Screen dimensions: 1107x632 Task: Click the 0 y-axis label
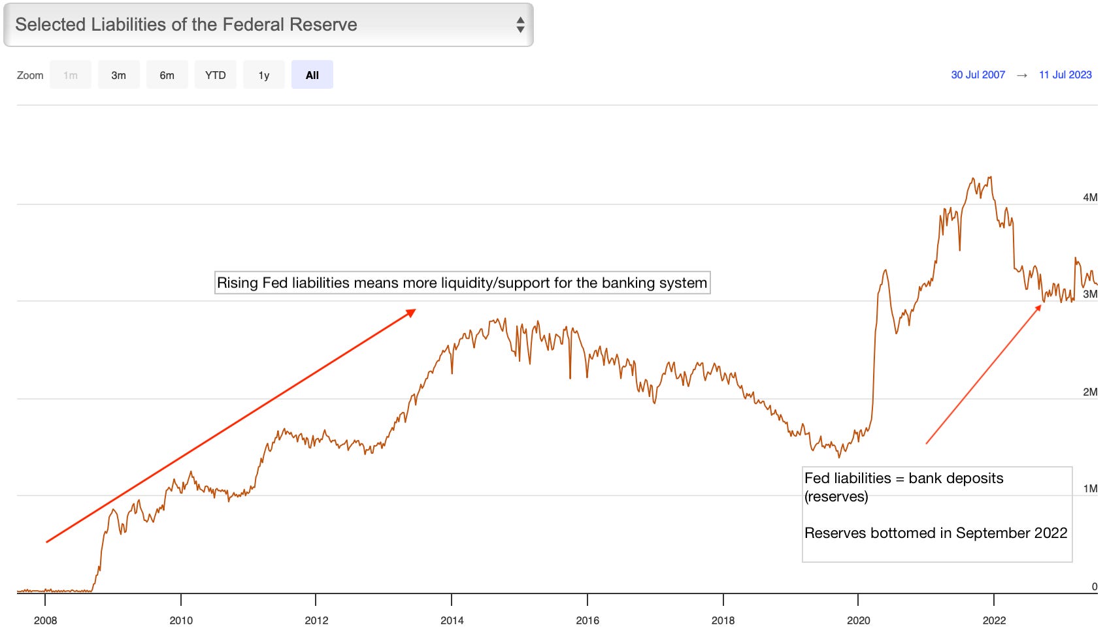coord(1095,586)
